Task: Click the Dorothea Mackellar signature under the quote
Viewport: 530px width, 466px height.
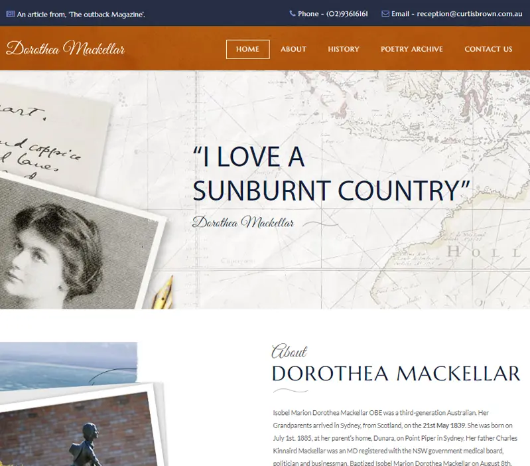Action: pyautogui.click(x=243, y=222)
